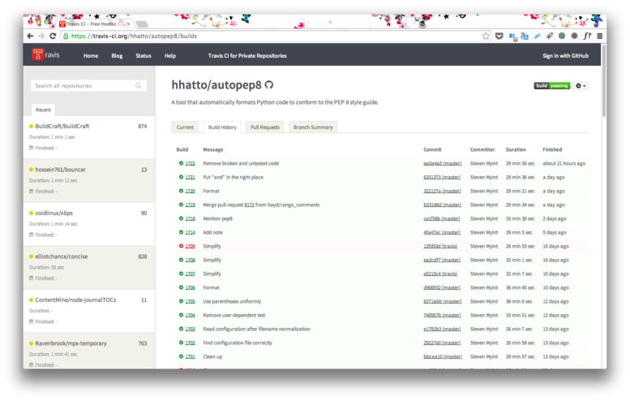This screenshot has height=401, width=630.
Task: Click the yellow status dot for BuildCraft/BuildCraft
Action: pyautogui.click(x=31, y=127)
